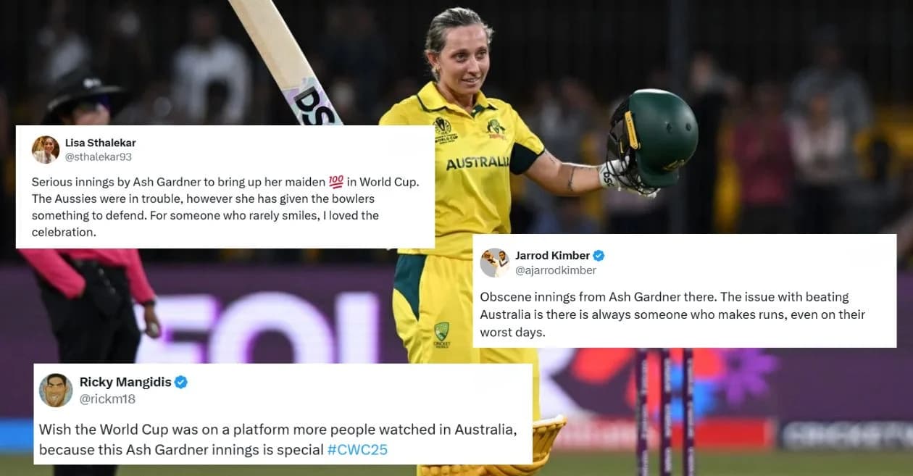
Task: Open the #CWC25 hashtag link
Action: (x=357, y=449)
